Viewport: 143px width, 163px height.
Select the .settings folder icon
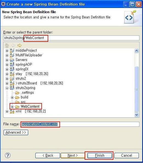coord(17,93)
